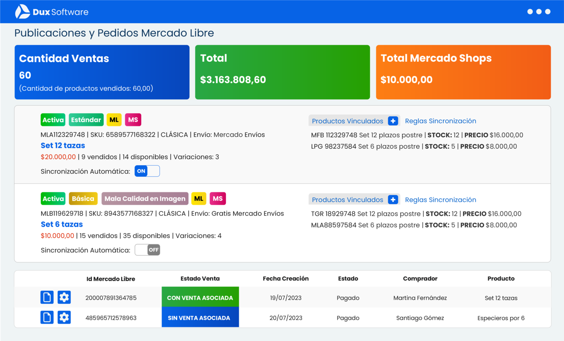Click Productos Vinculados for Set 12 tazas
The image size is (564, 341).
click(x=347, y=121)
